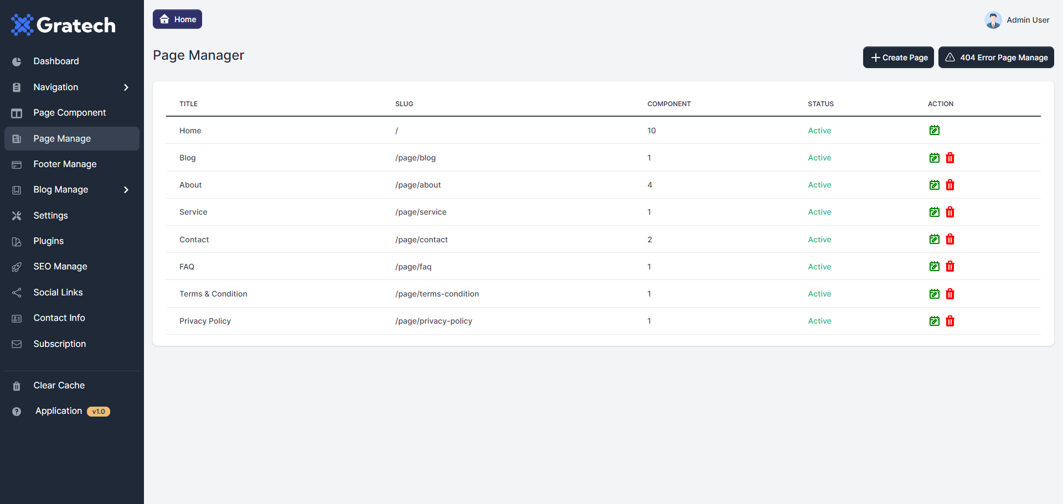Open edit icon for Contact page
Image resolution: width=1063 pixels, height=504 pixels.
934,240
